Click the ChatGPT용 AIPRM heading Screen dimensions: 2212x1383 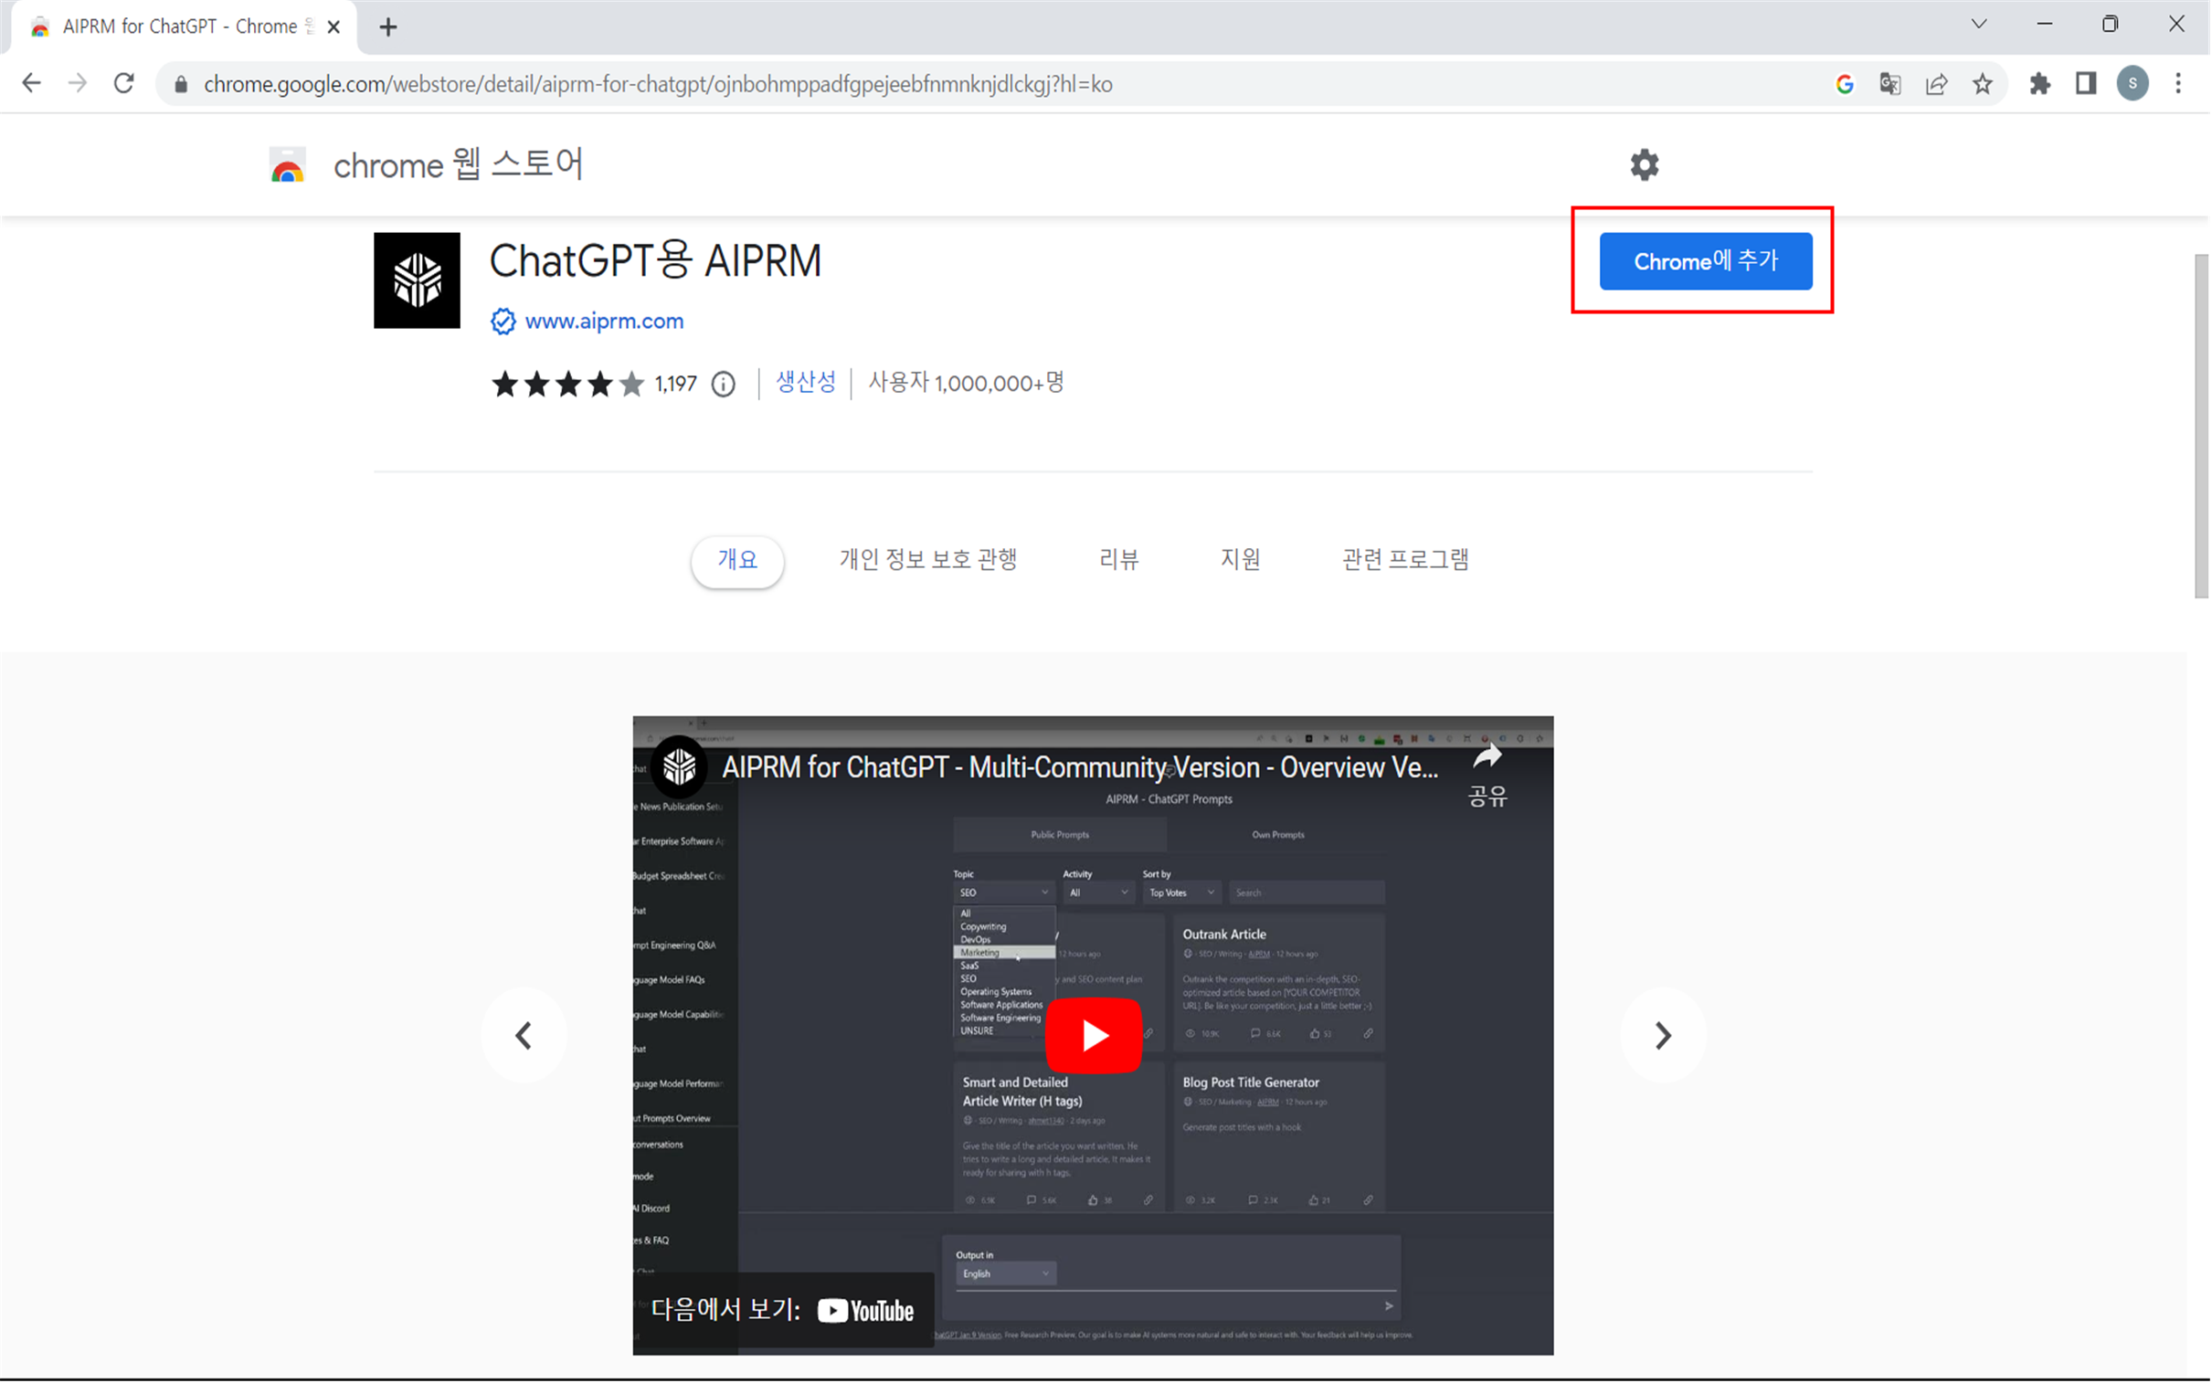[655, 260]
